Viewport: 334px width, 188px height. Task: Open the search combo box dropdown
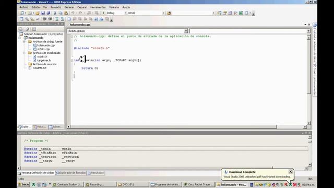pyautogui.click(x=213, y=13)
